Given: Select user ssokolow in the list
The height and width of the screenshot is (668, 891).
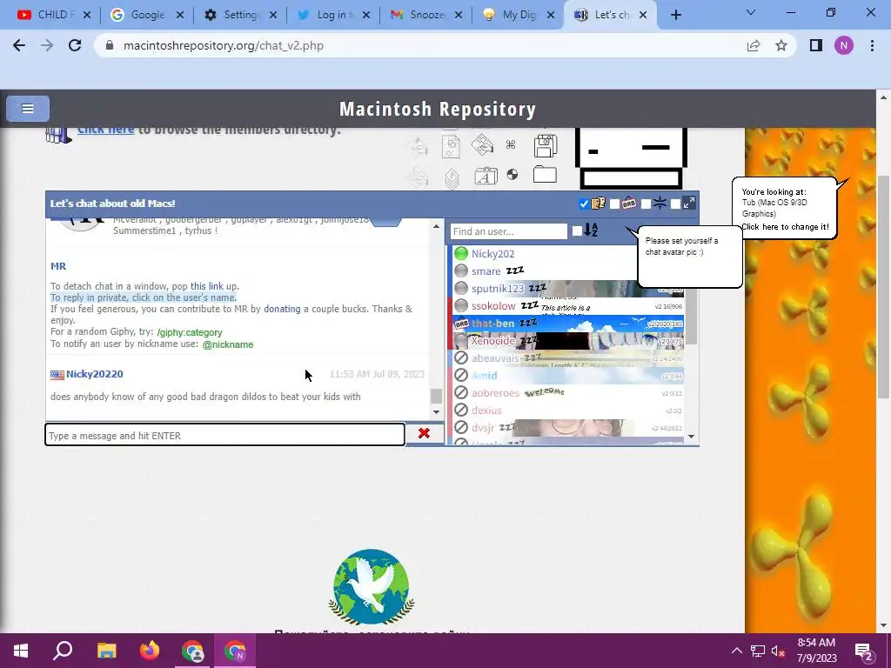Looking at the screenshot, I should click(x=493, y=305).
